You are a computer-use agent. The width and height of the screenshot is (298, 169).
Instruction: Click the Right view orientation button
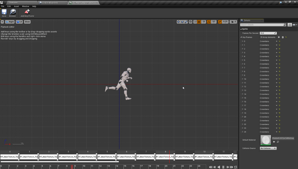pyautogui.click(x=10, y=22)
